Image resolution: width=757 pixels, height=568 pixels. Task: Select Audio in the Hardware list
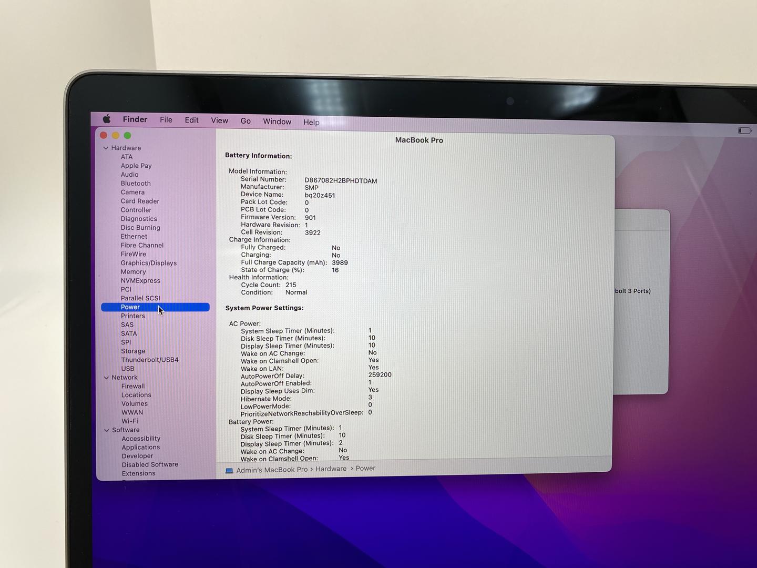point(129,175)
